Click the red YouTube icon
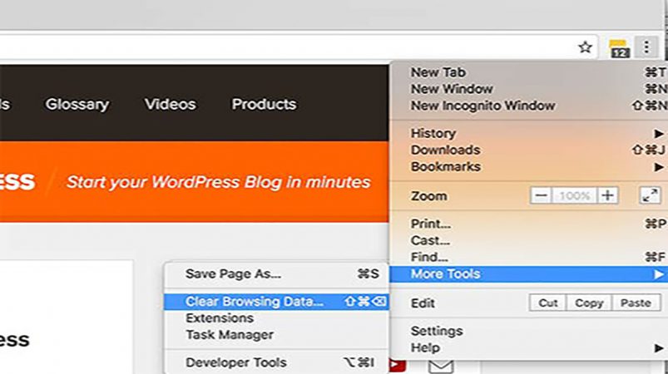This screenshot has height=374, width=668. 397,366
